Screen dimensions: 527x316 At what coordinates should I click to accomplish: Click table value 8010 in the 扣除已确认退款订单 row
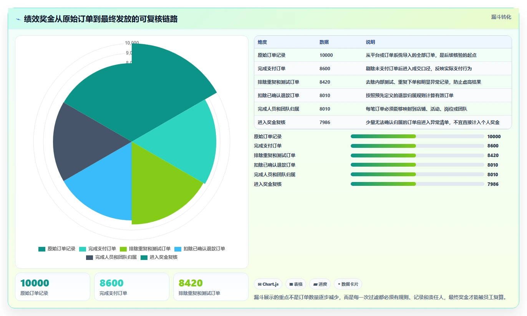[x=325, y=96]
